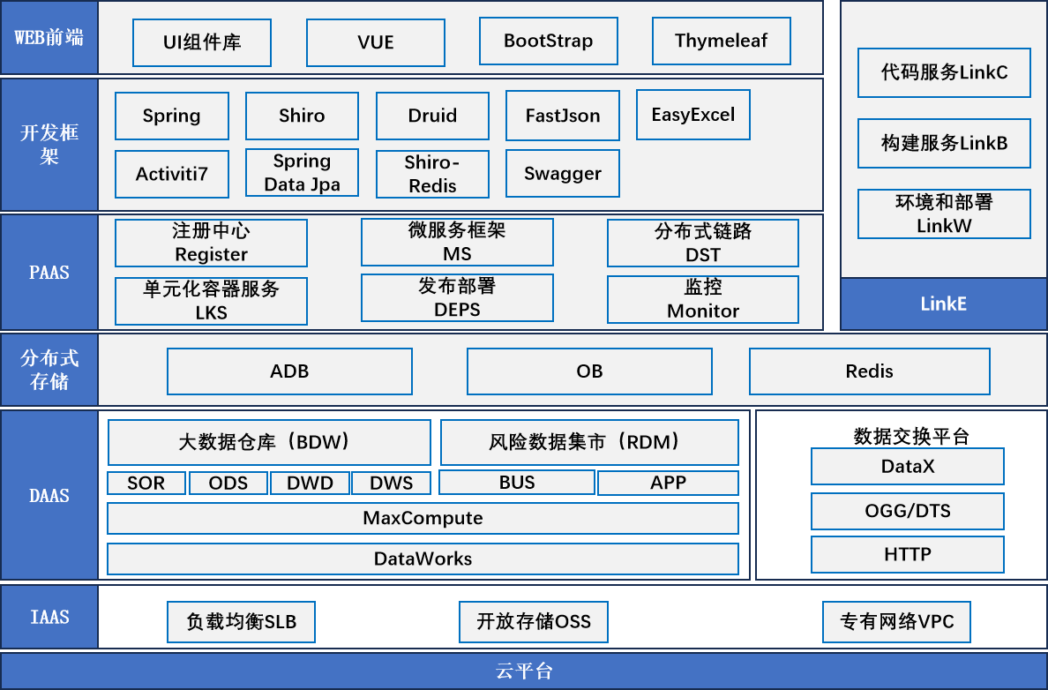
Task: Click the OGG/DTS box
Action: coord(908,512)
